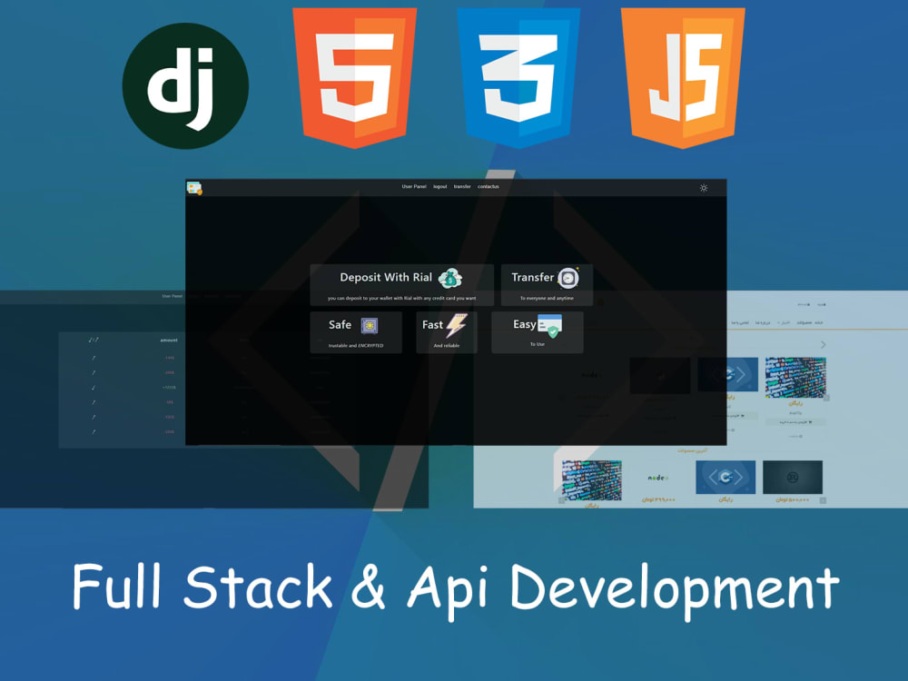Click the Transfer card circular icon

coord(568,278)
